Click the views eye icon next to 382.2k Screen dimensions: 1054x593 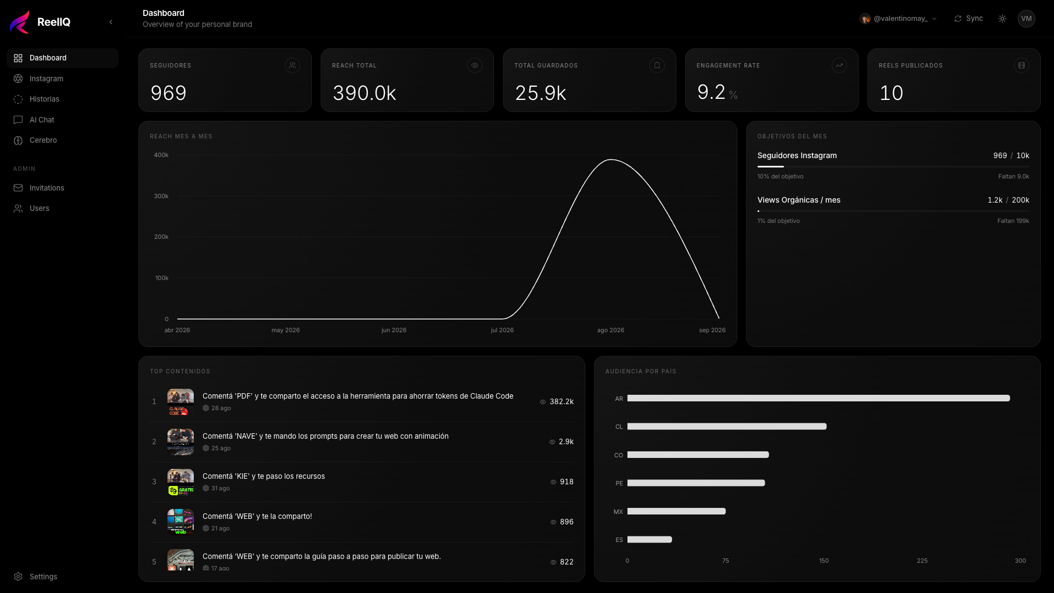click(x=543, y=402)
